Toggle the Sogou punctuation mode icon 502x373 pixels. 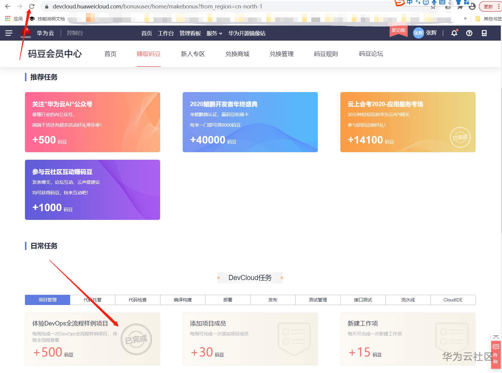[418, 2]
